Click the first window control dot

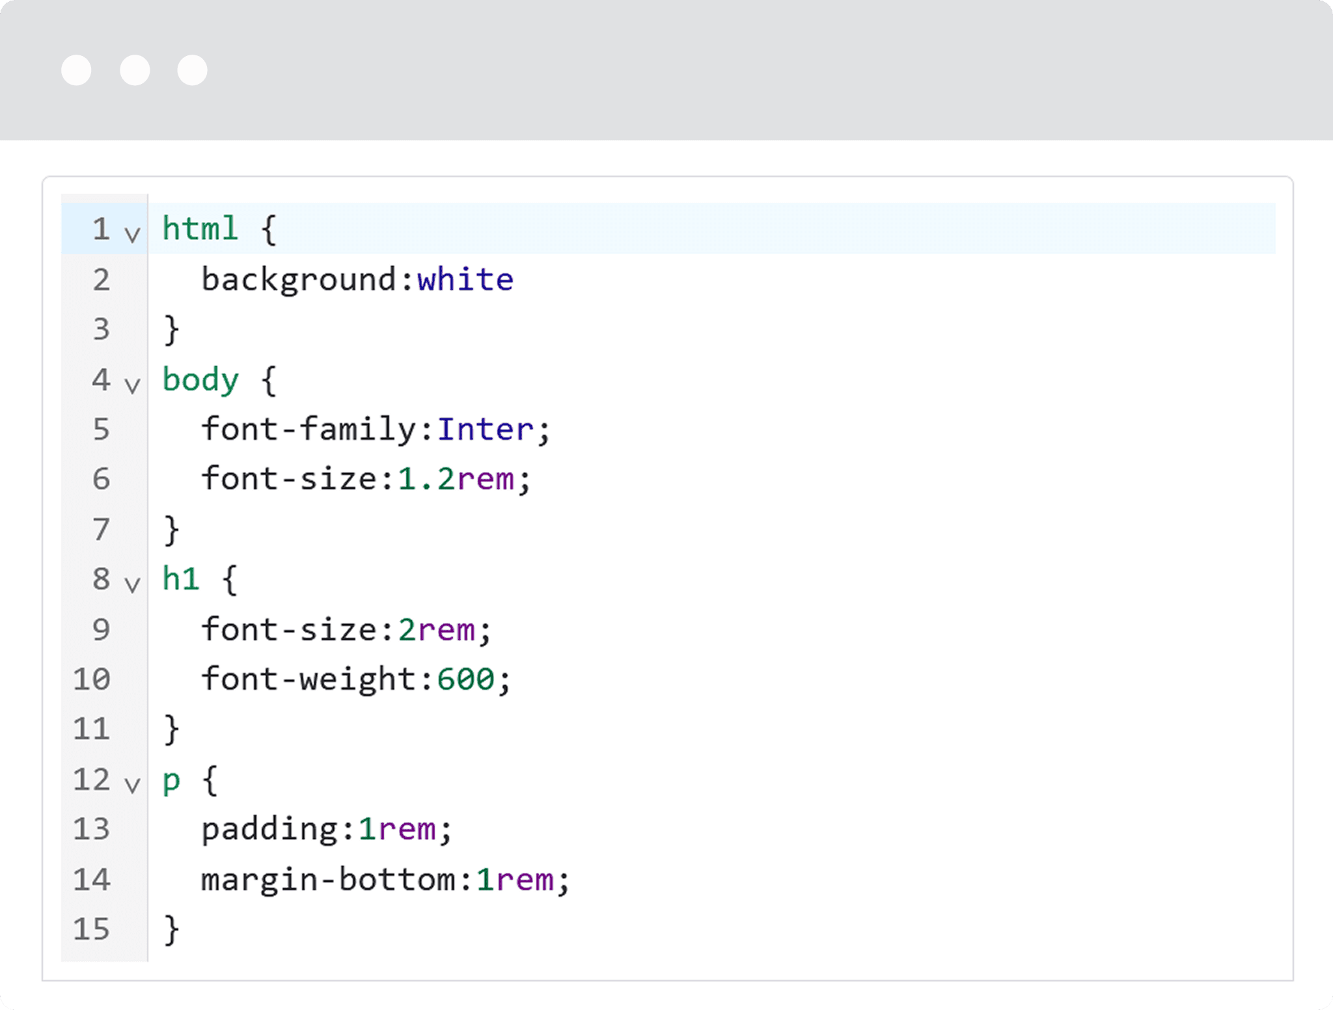point(76,70)
